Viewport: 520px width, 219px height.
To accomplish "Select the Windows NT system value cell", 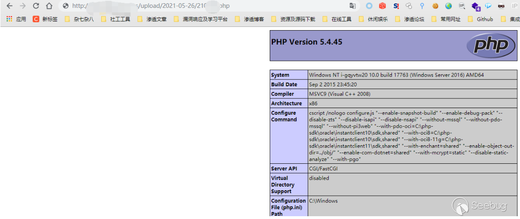I will click(x=412, y=75).
